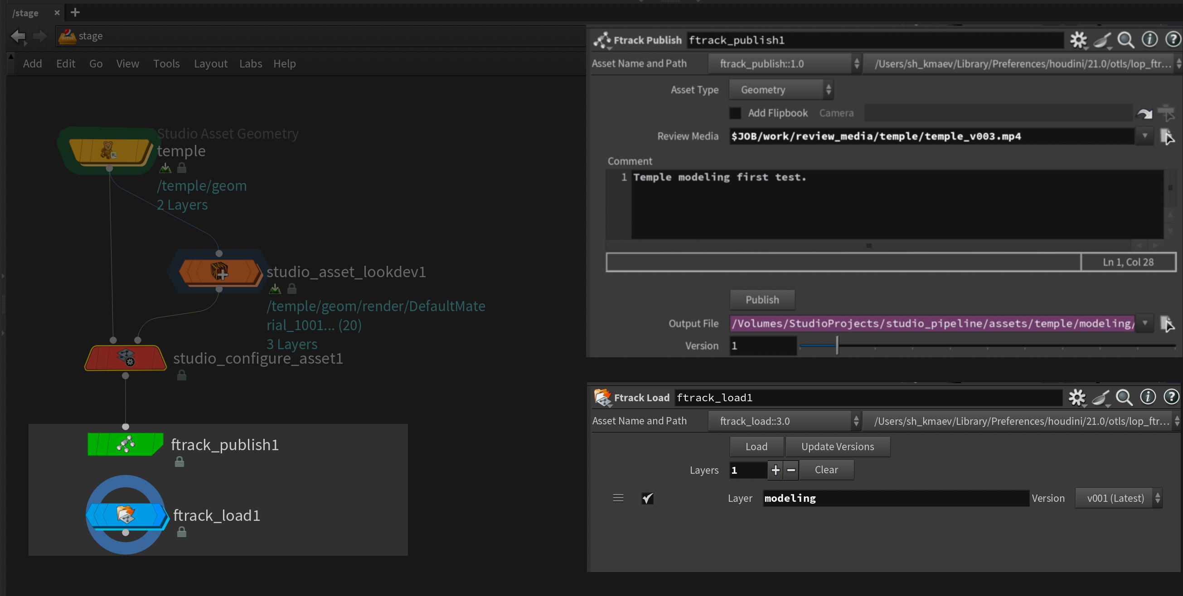The width and height of the screenshot is (1183, 596).
Task: Show node info in Ftrack Load panel
Action: (x=1148, y=397)
